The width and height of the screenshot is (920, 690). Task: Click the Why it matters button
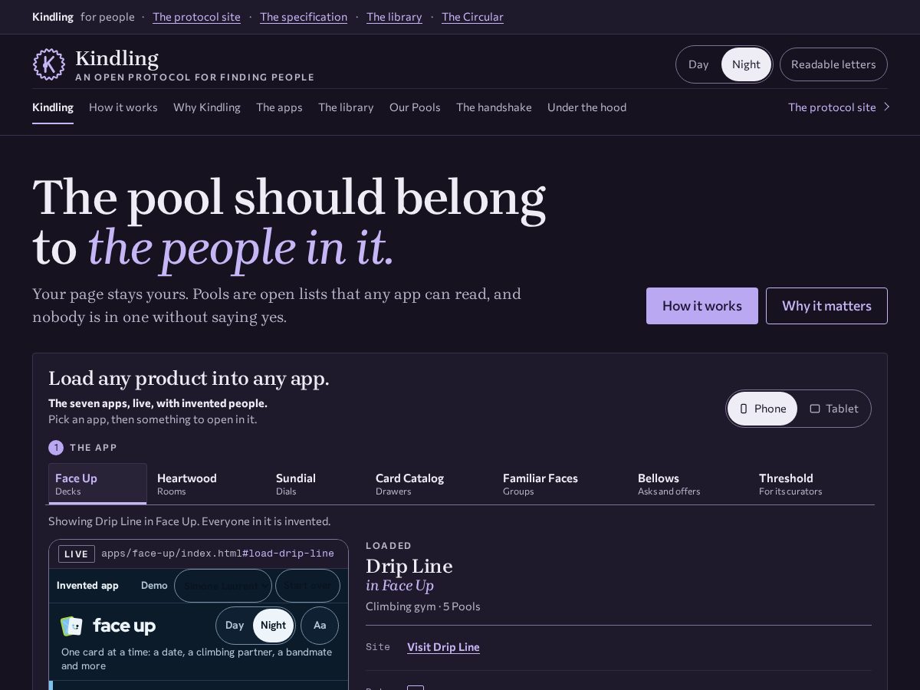[x=826, y=306]
